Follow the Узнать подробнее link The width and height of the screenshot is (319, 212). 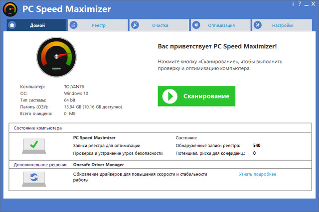tap(257, 174)
